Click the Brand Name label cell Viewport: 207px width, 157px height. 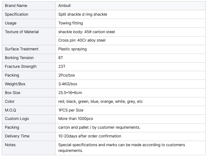16,6
